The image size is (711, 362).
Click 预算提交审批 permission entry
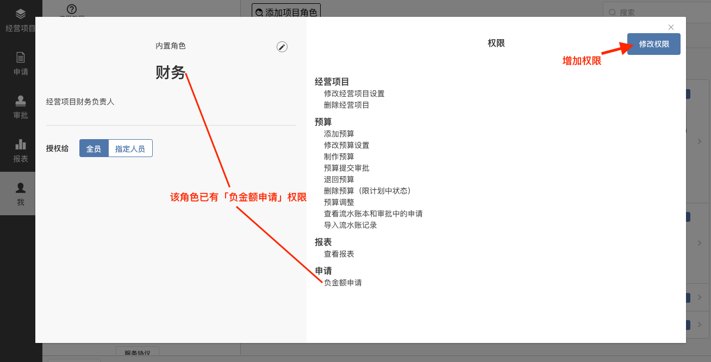click(x=347, y=168)
